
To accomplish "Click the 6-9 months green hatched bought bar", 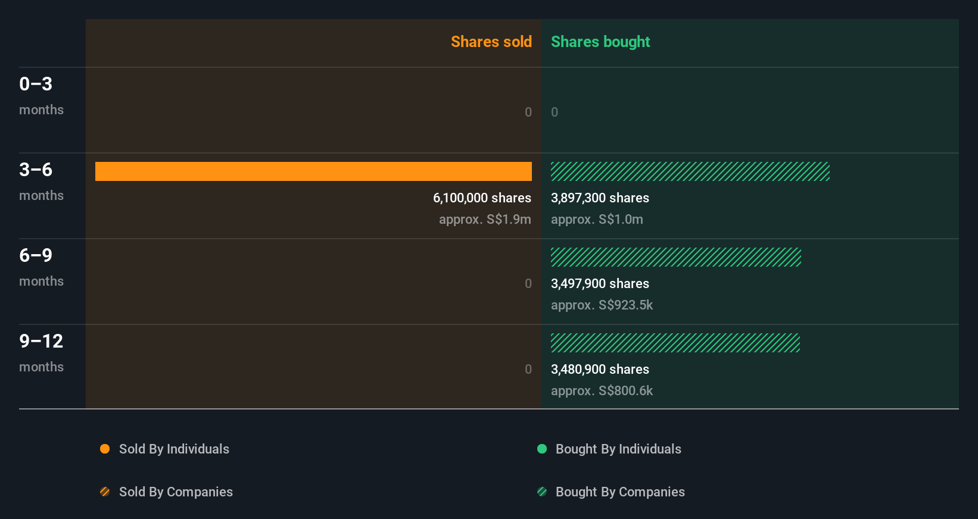I will tap(675, 257).
